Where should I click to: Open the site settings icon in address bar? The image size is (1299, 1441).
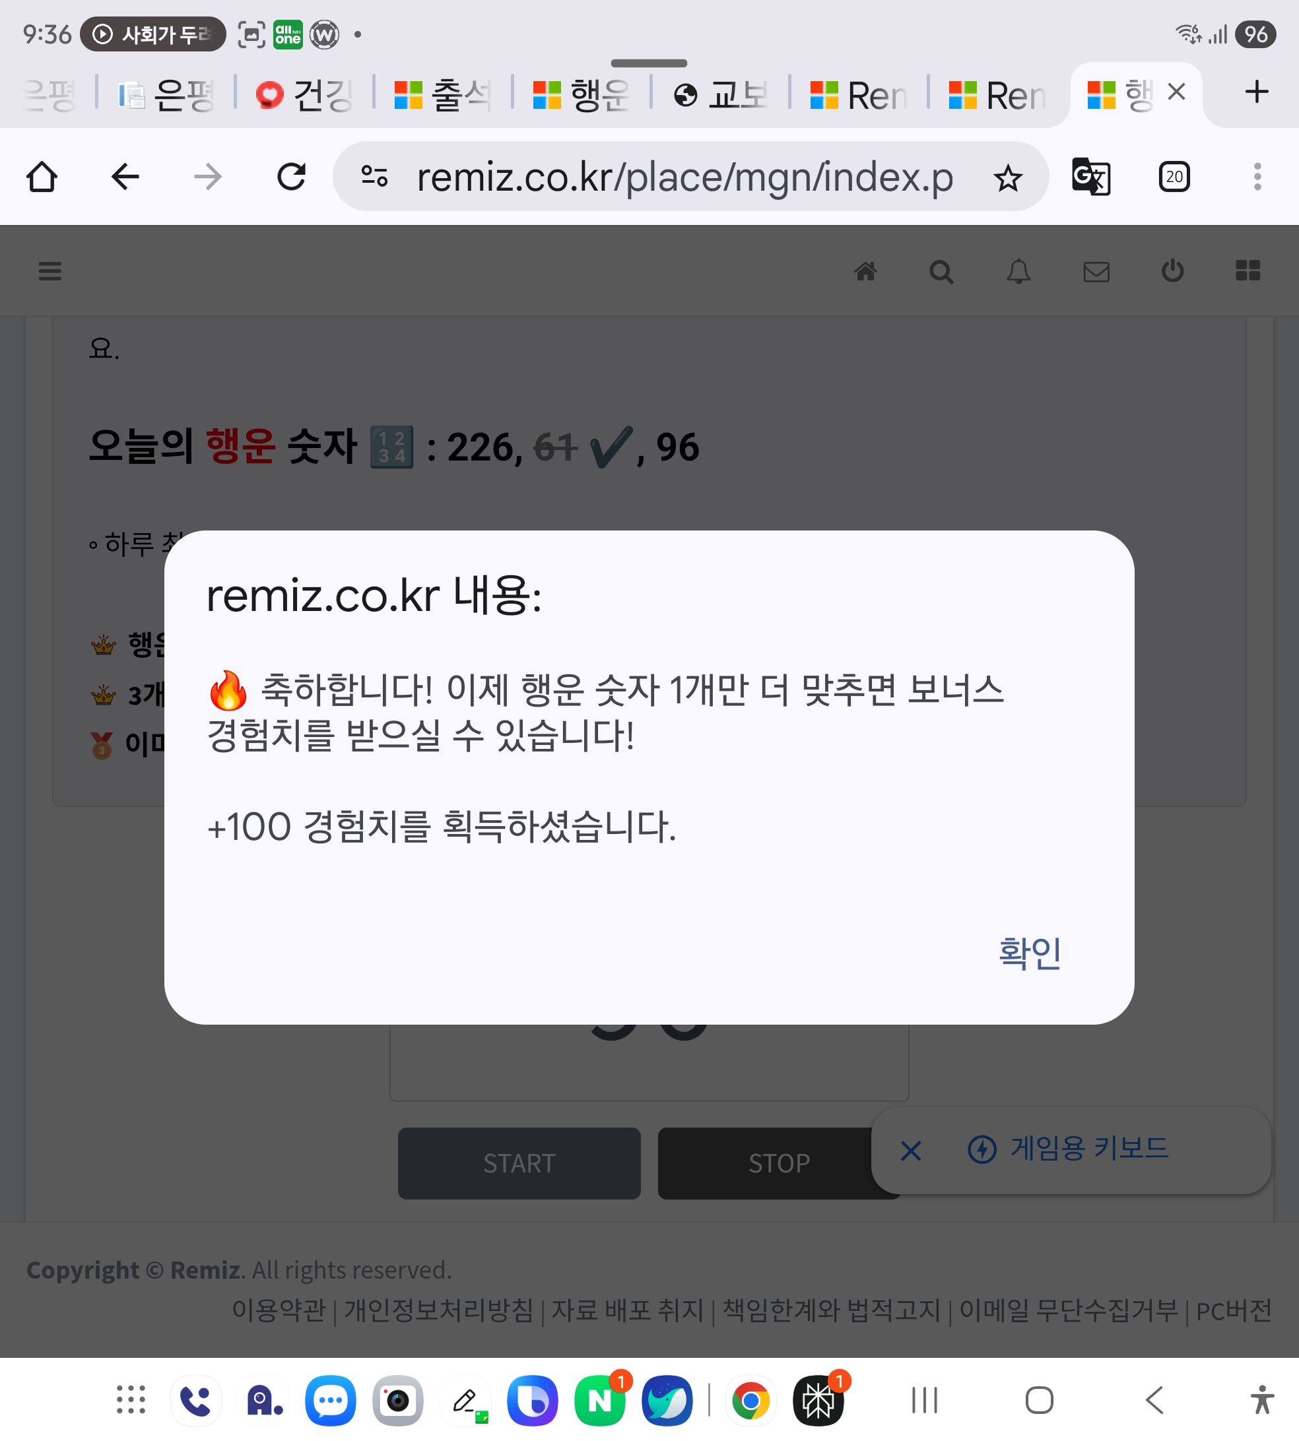tap(374, 176)
